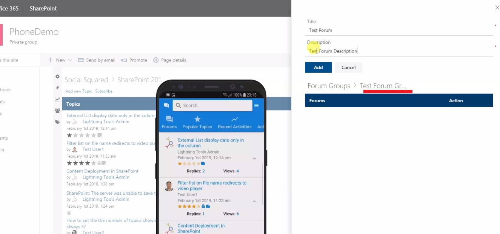Open 'Content Deployment in SharePoint' topic on page

pyautogui.click(x=102, y=171)
